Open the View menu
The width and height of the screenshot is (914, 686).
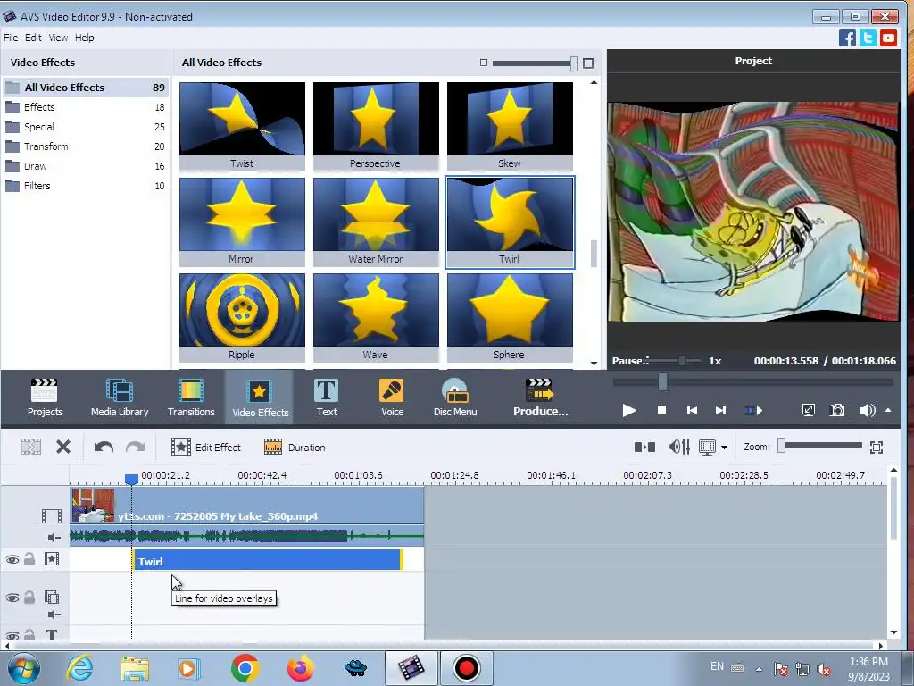coord(58,38)
